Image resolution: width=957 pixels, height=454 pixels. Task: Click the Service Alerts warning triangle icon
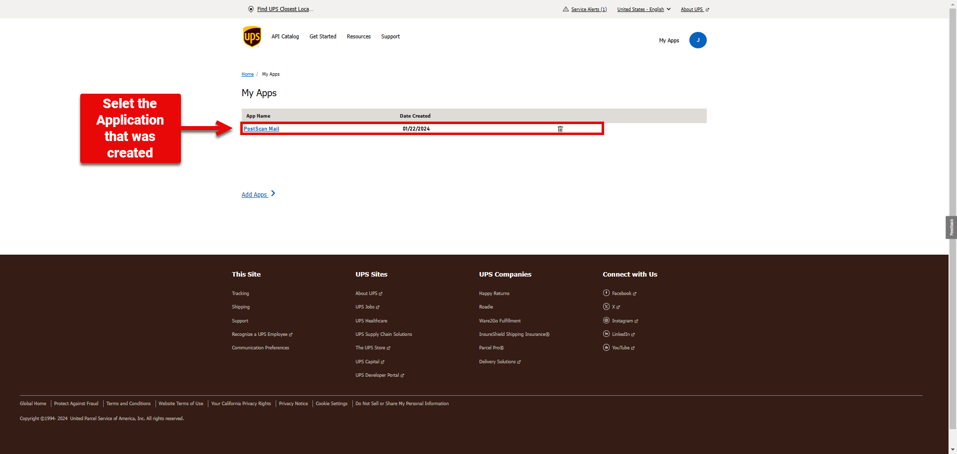coord(566,9)
